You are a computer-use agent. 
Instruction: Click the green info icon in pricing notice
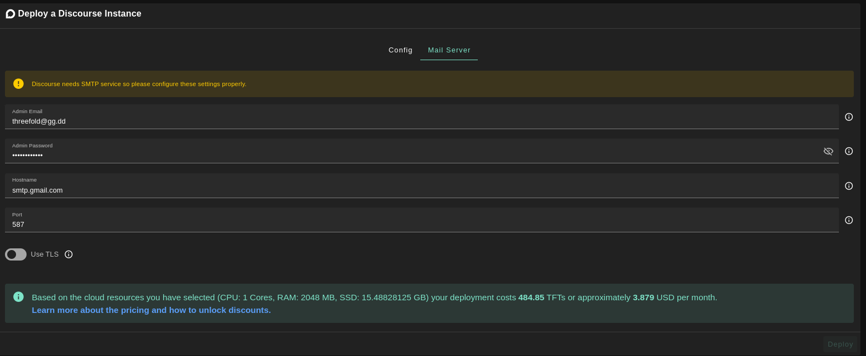[x=19, y=297]
